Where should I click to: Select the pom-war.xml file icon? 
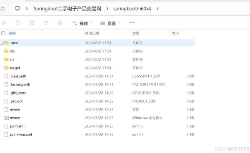point(6,135)
